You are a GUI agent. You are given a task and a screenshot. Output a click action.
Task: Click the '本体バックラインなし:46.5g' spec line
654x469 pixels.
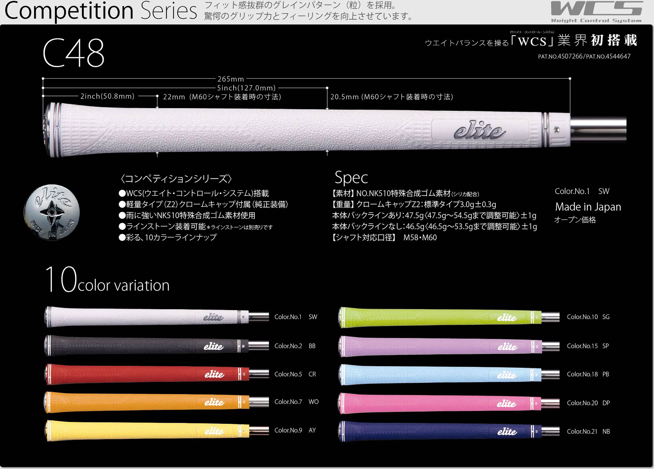tap(434, 227)
